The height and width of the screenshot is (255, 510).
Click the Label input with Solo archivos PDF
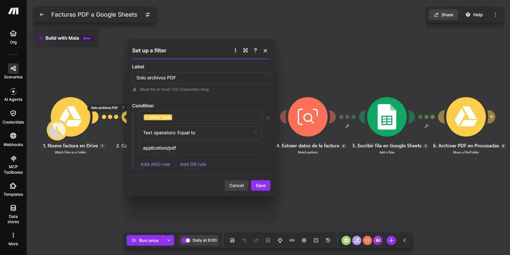pos(201,78)
